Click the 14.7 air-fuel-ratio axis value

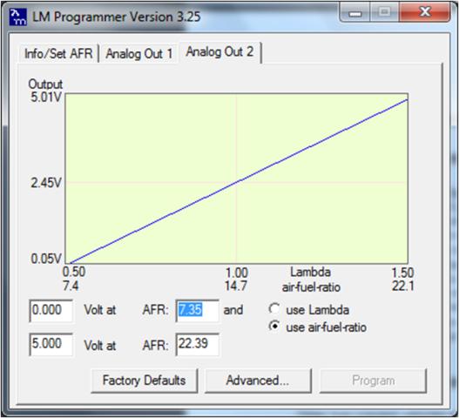click(x=236, y=286)
